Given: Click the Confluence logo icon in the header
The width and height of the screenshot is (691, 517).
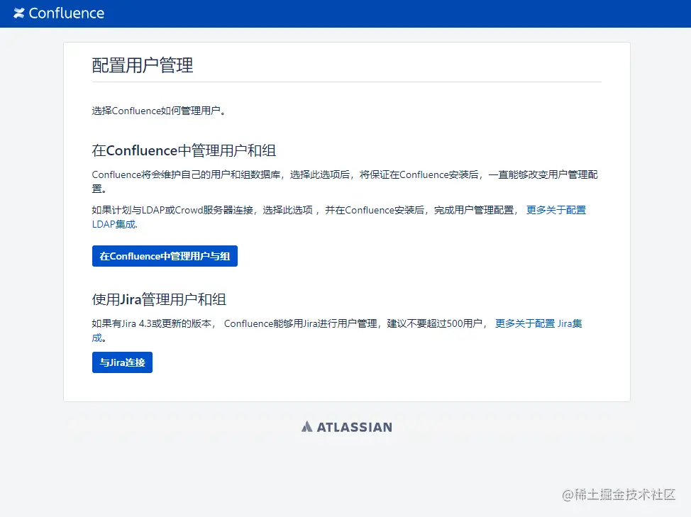Looking at the screenshot, I should (x=18, y=13).
